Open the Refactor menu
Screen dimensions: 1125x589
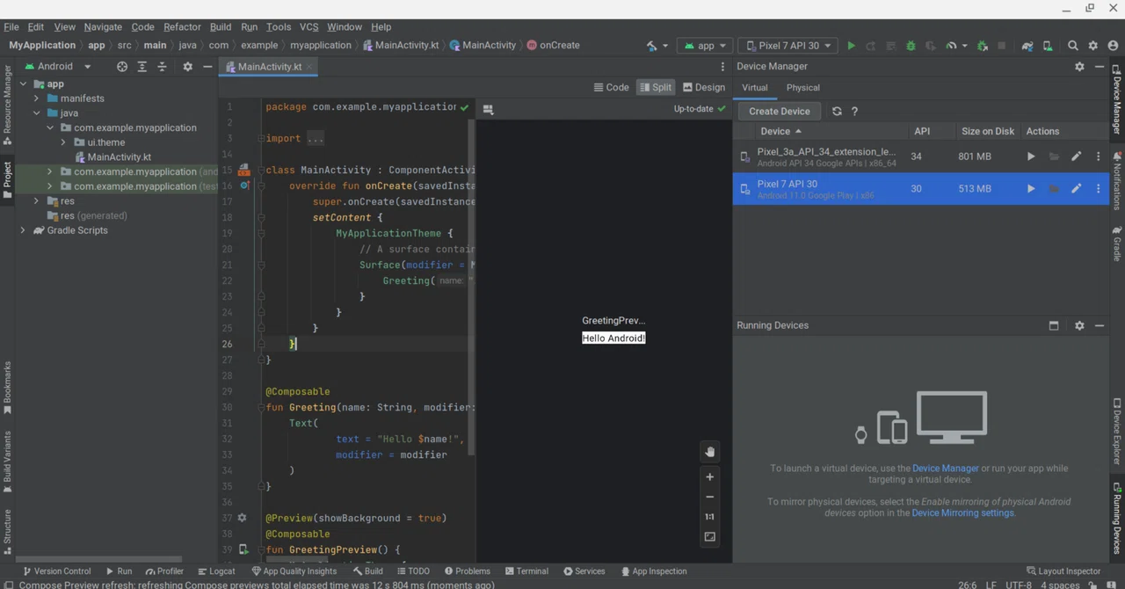[182, 26]
